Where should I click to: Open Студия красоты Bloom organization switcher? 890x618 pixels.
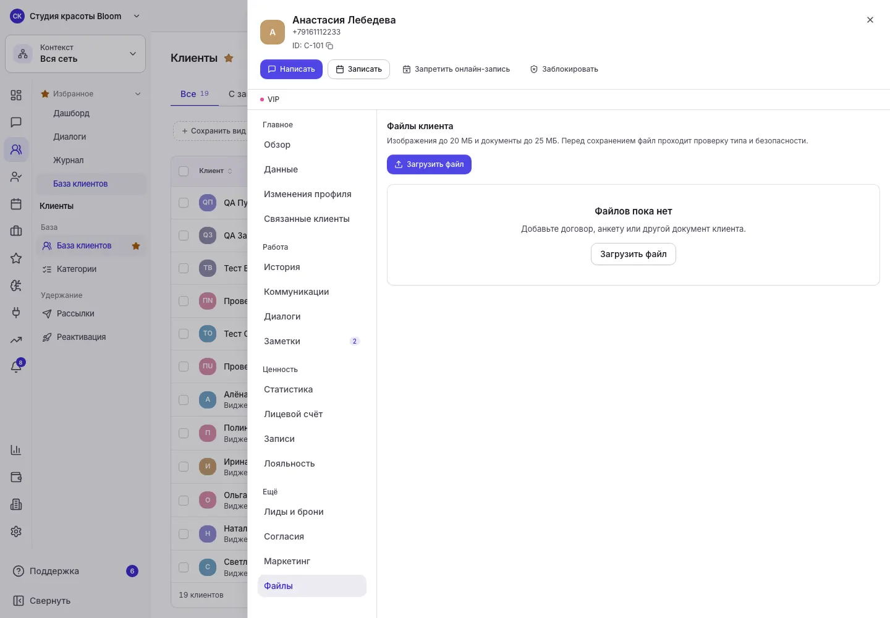(x=75, y=16)
